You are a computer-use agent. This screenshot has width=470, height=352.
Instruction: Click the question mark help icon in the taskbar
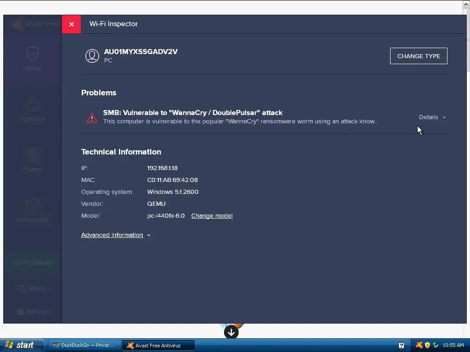coord(401,346)
